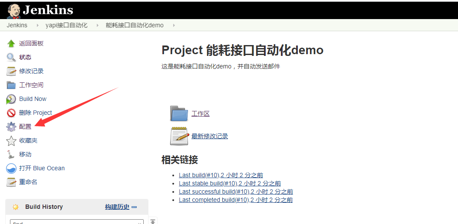Open the 状态 sidebar link

[25, 57]
